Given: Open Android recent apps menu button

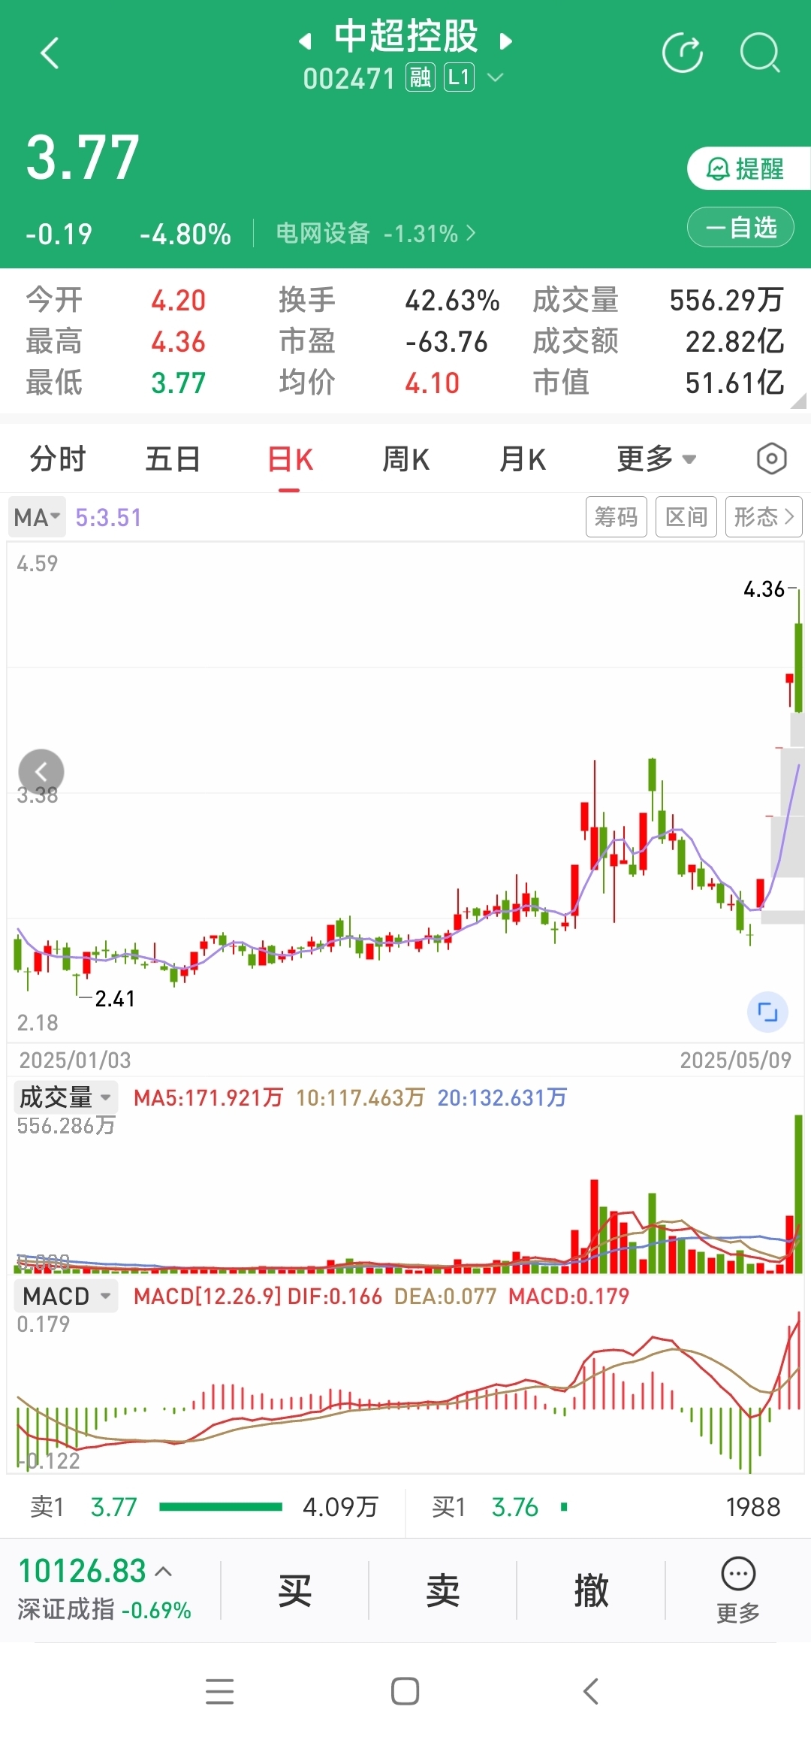Looking at the screenshot, I should click(220, 1691).
